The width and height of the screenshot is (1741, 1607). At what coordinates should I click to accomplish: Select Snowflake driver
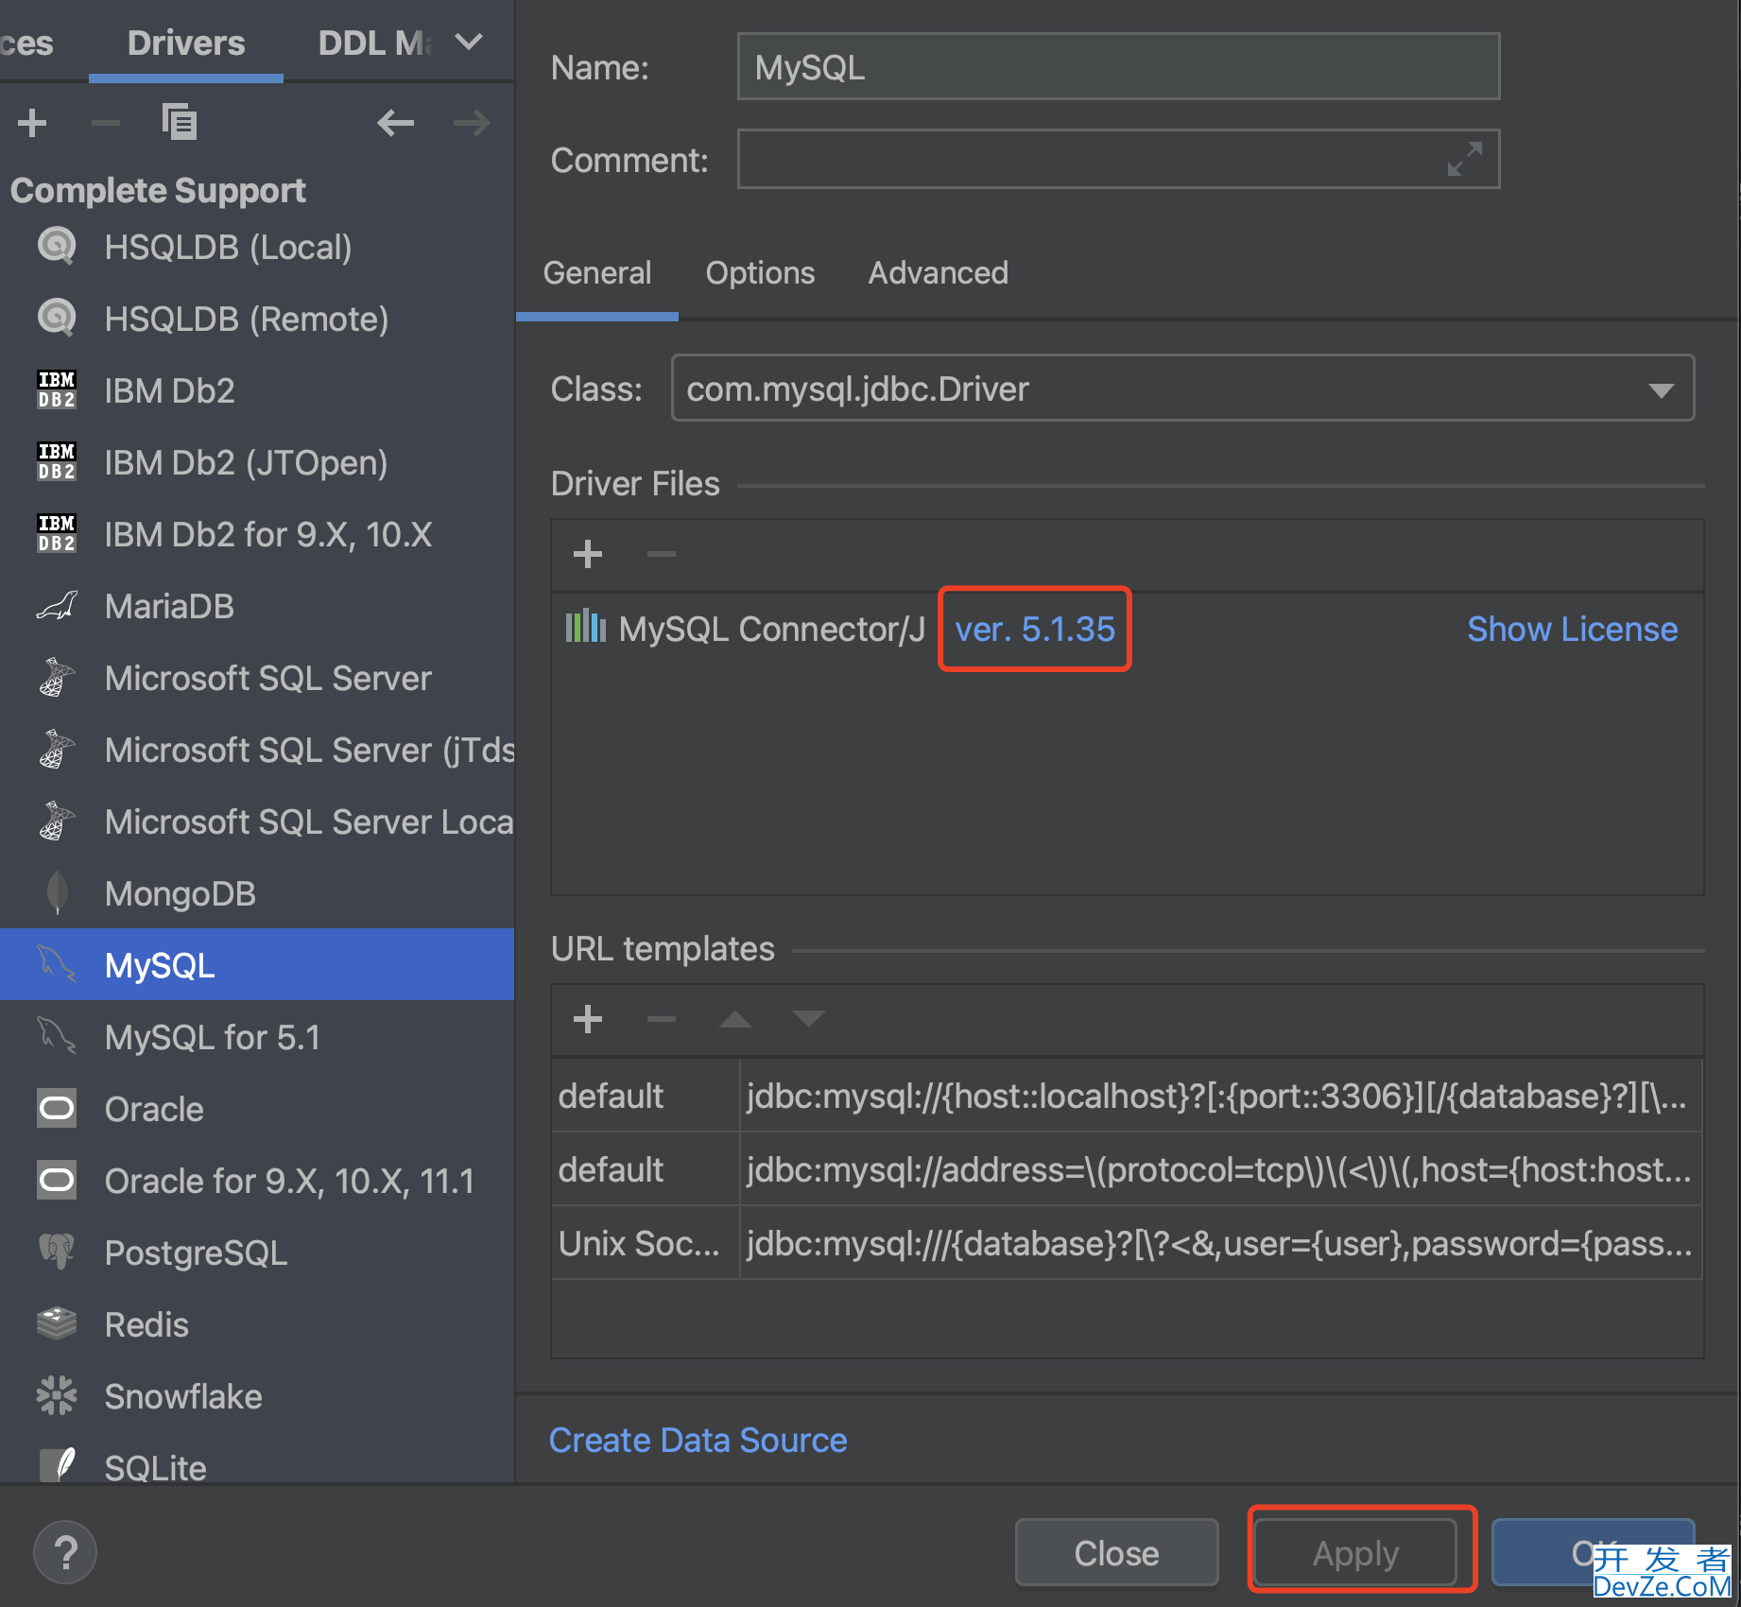coord(257,1396)
